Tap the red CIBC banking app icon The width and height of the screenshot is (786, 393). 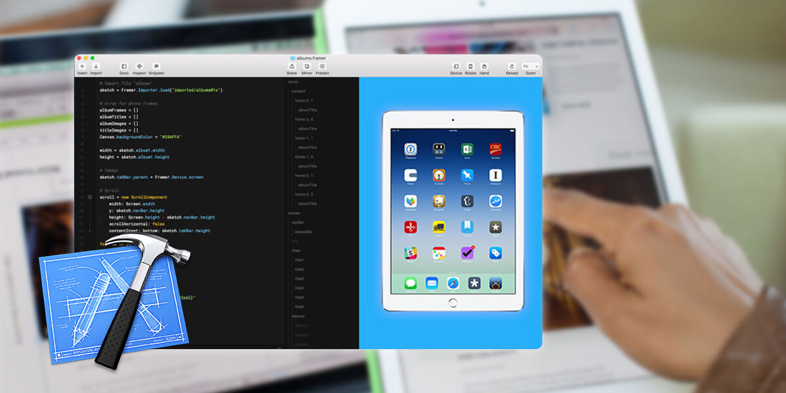tap(496, 149)
